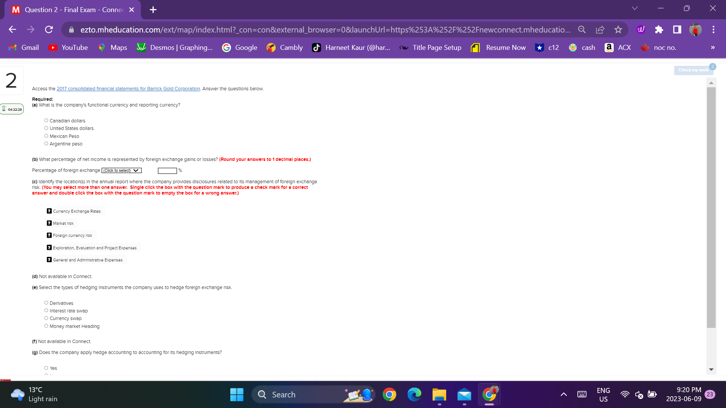Bookmark this page with star icon
Screen dimensions: 726x408
[x=618, y=29]
